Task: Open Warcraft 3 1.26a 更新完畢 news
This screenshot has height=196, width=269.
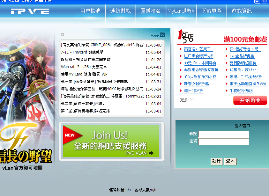Action: pyautogui.click(x=84, y=67)
